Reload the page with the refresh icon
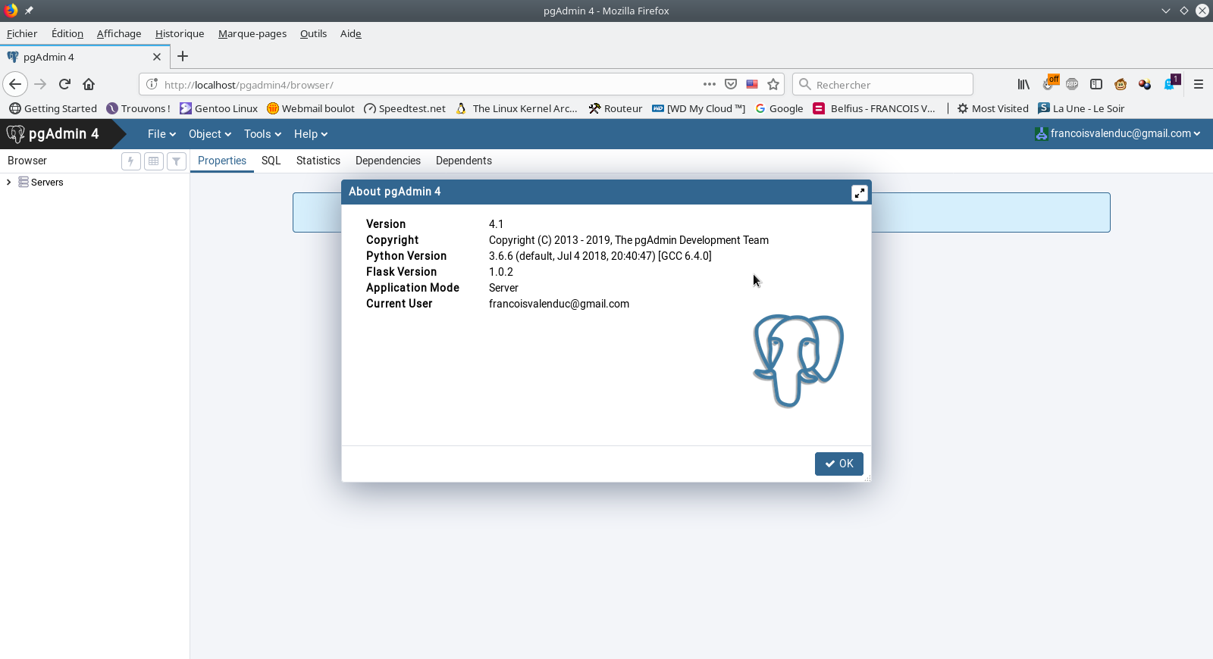Screen dimensions: 1213x659 (x=65, y=84)
